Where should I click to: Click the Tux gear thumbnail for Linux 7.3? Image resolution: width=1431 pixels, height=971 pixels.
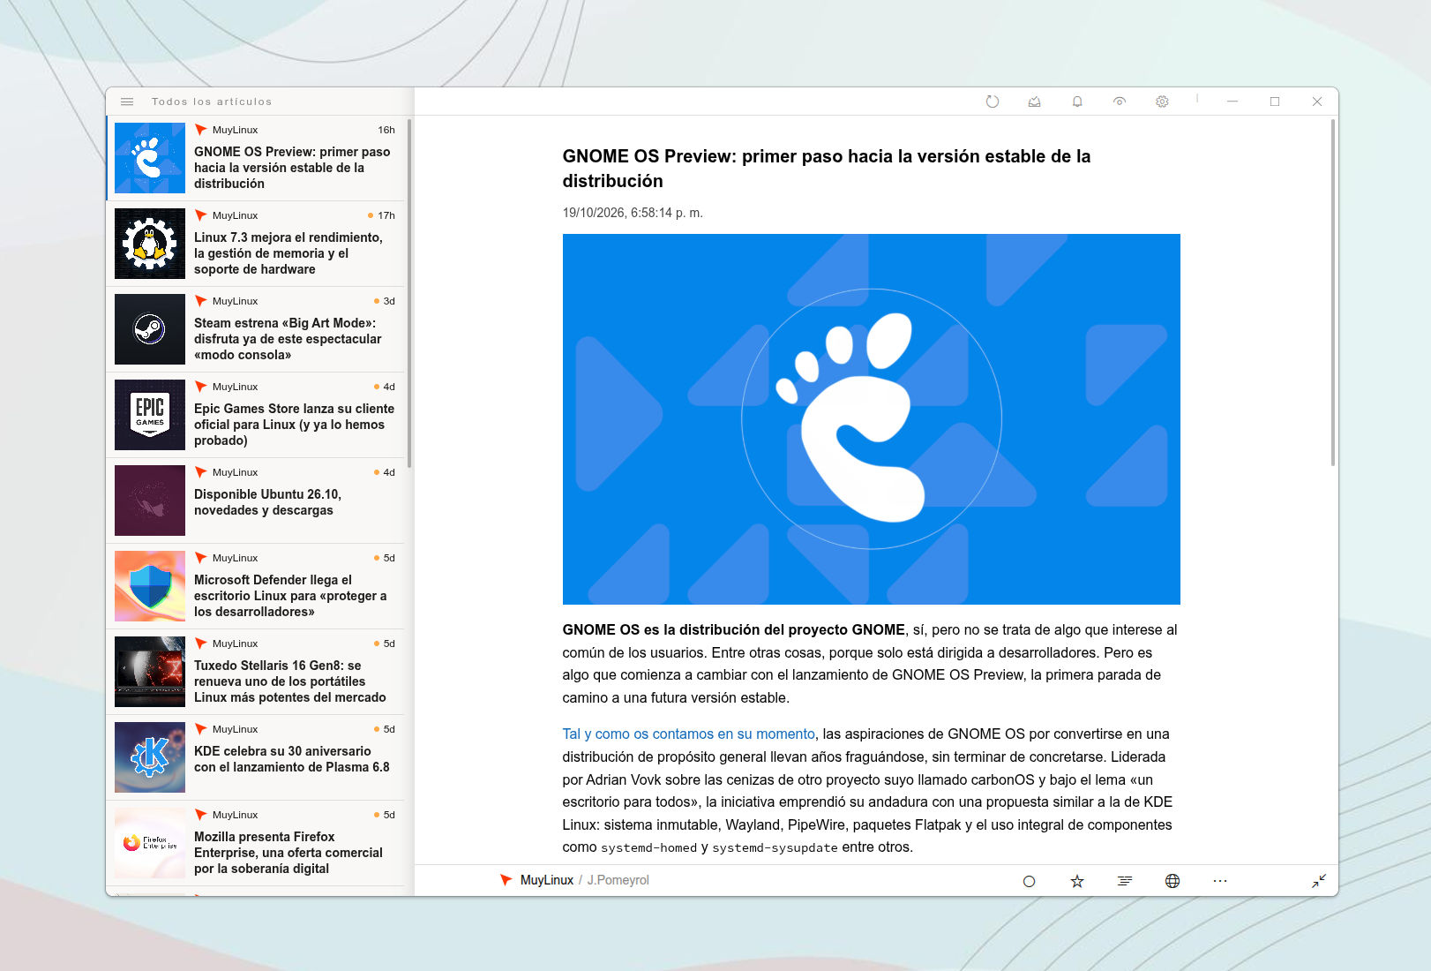tap(150, 244)
